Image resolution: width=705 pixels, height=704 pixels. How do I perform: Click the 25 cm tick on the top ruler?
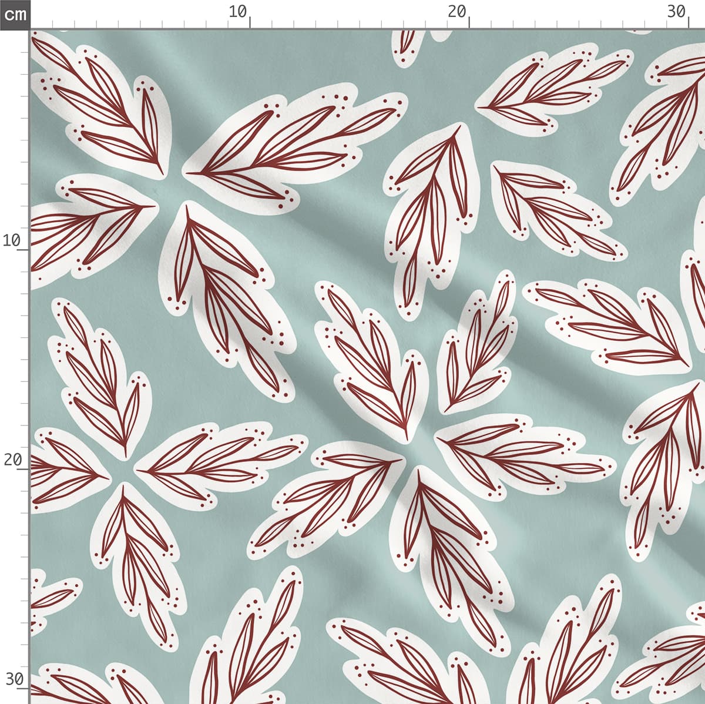[x=578, y=24]
